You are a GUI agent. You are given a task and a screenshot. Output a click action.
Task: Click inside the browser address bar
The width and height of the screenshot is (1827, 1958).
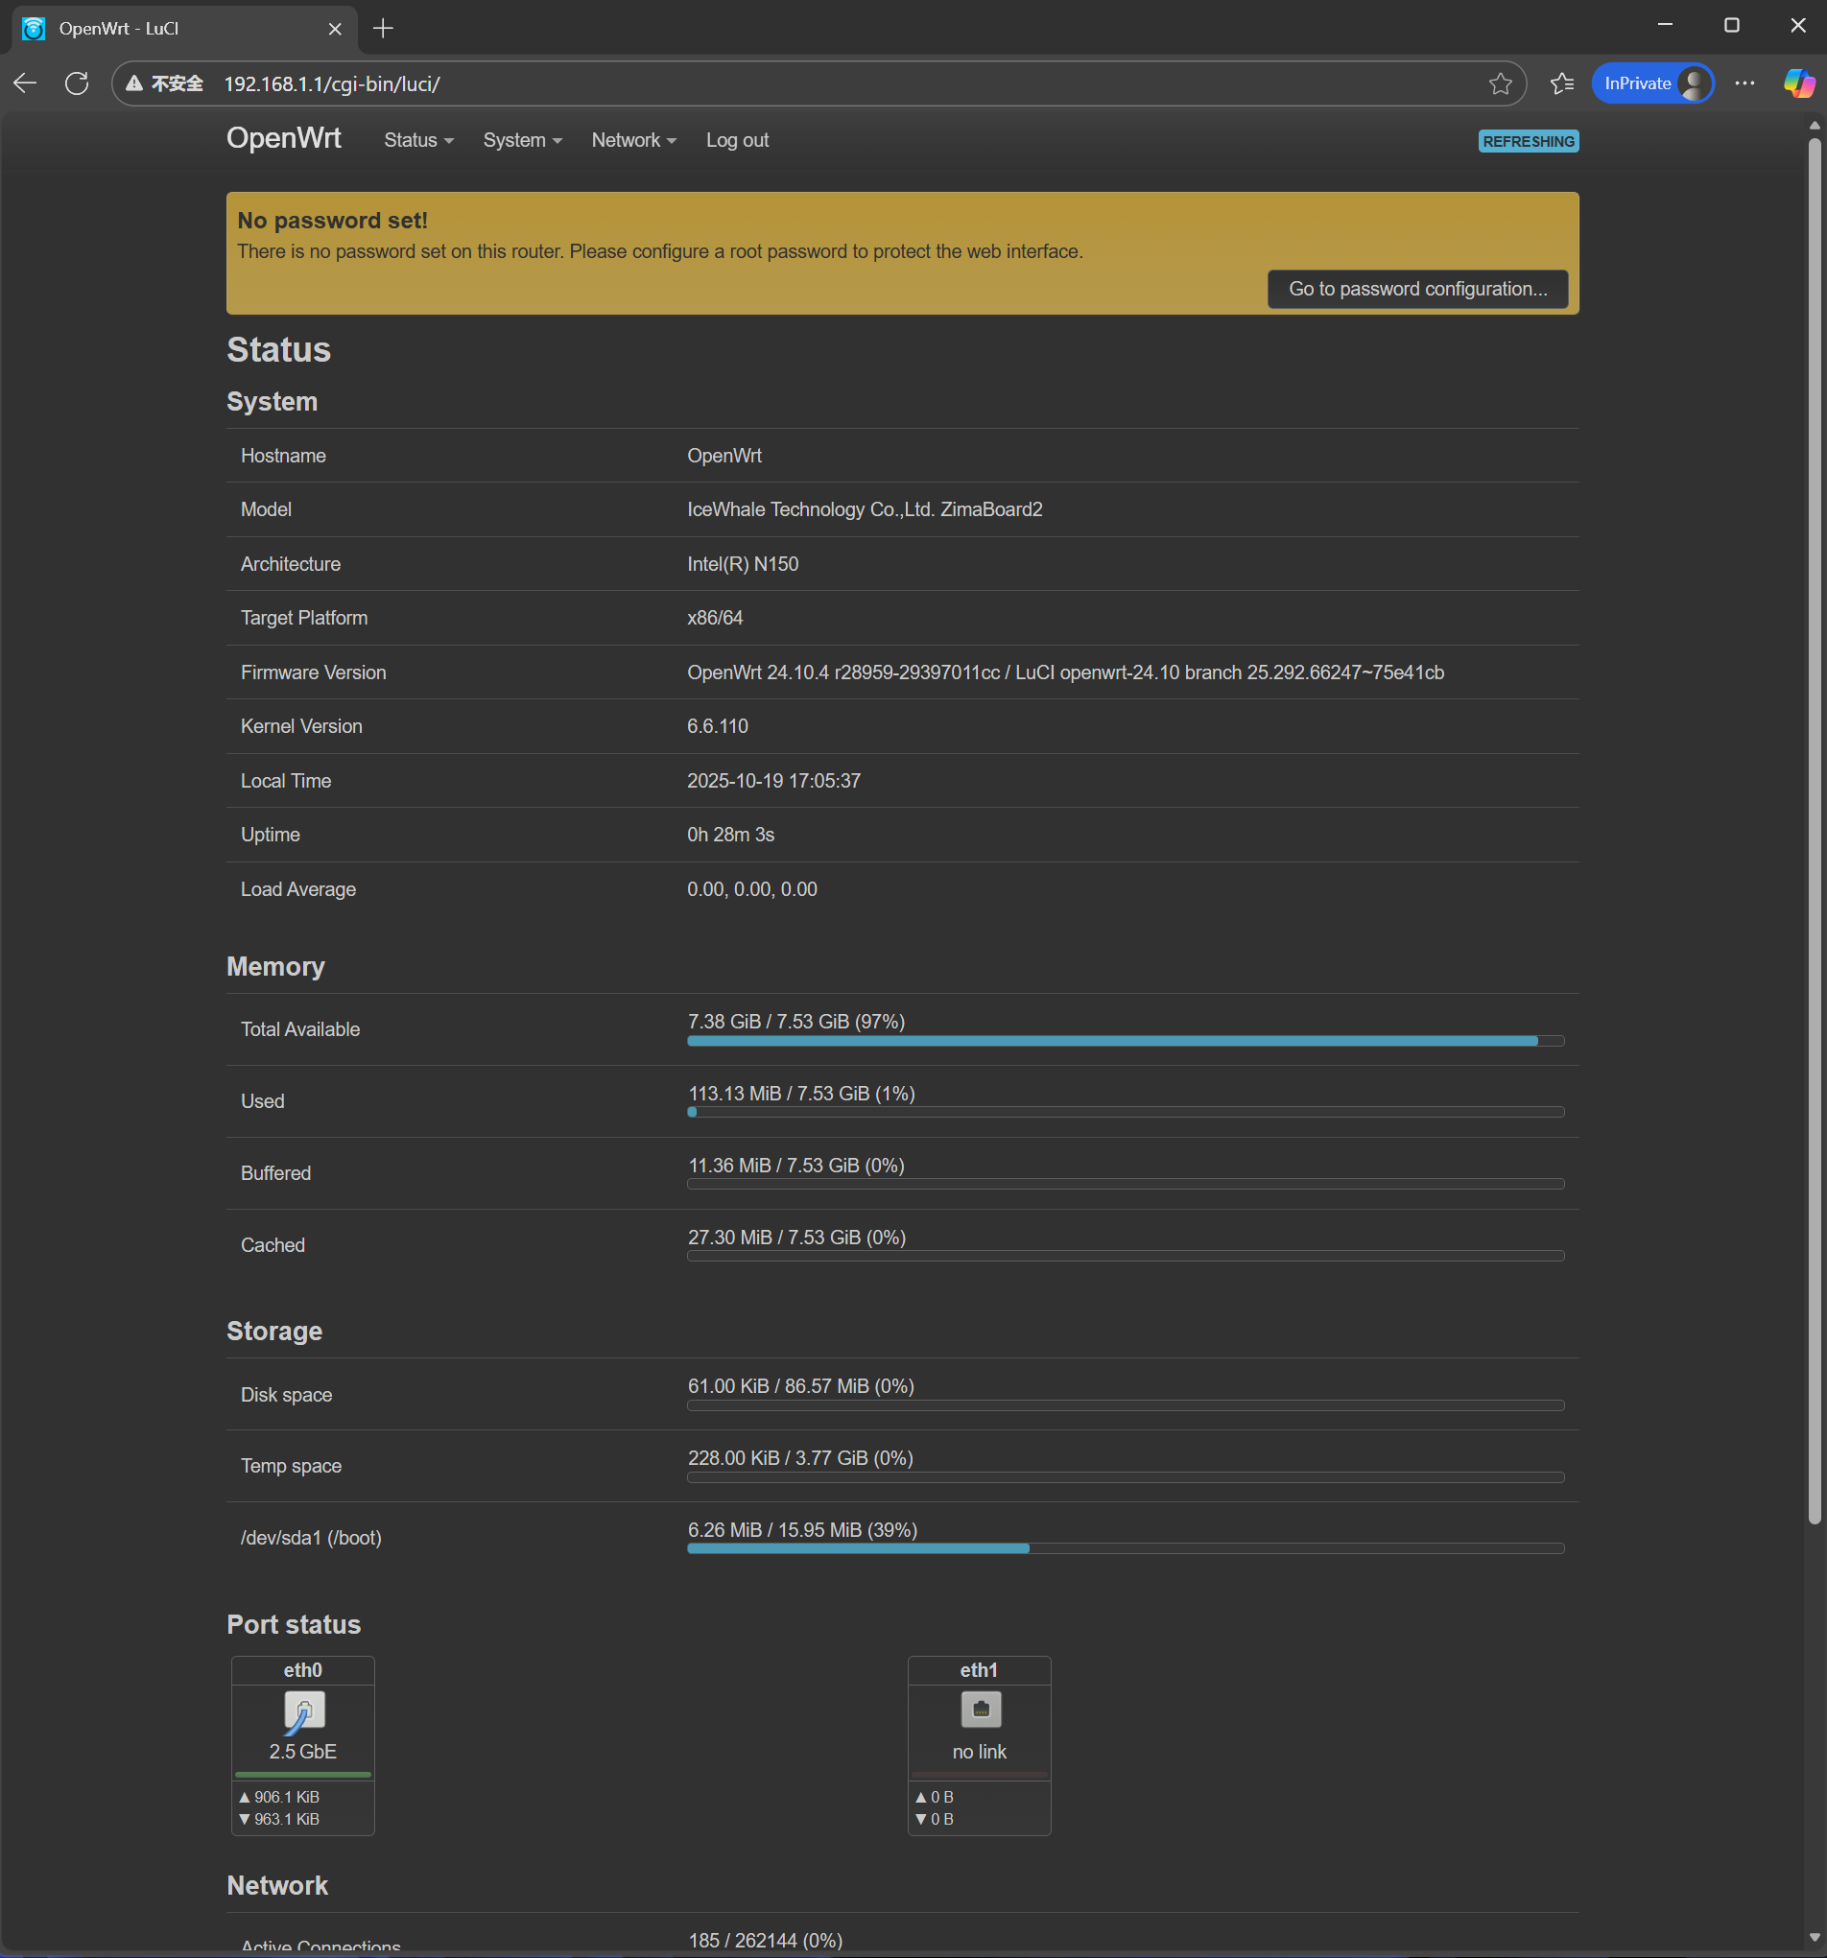(x=689, y=83)
